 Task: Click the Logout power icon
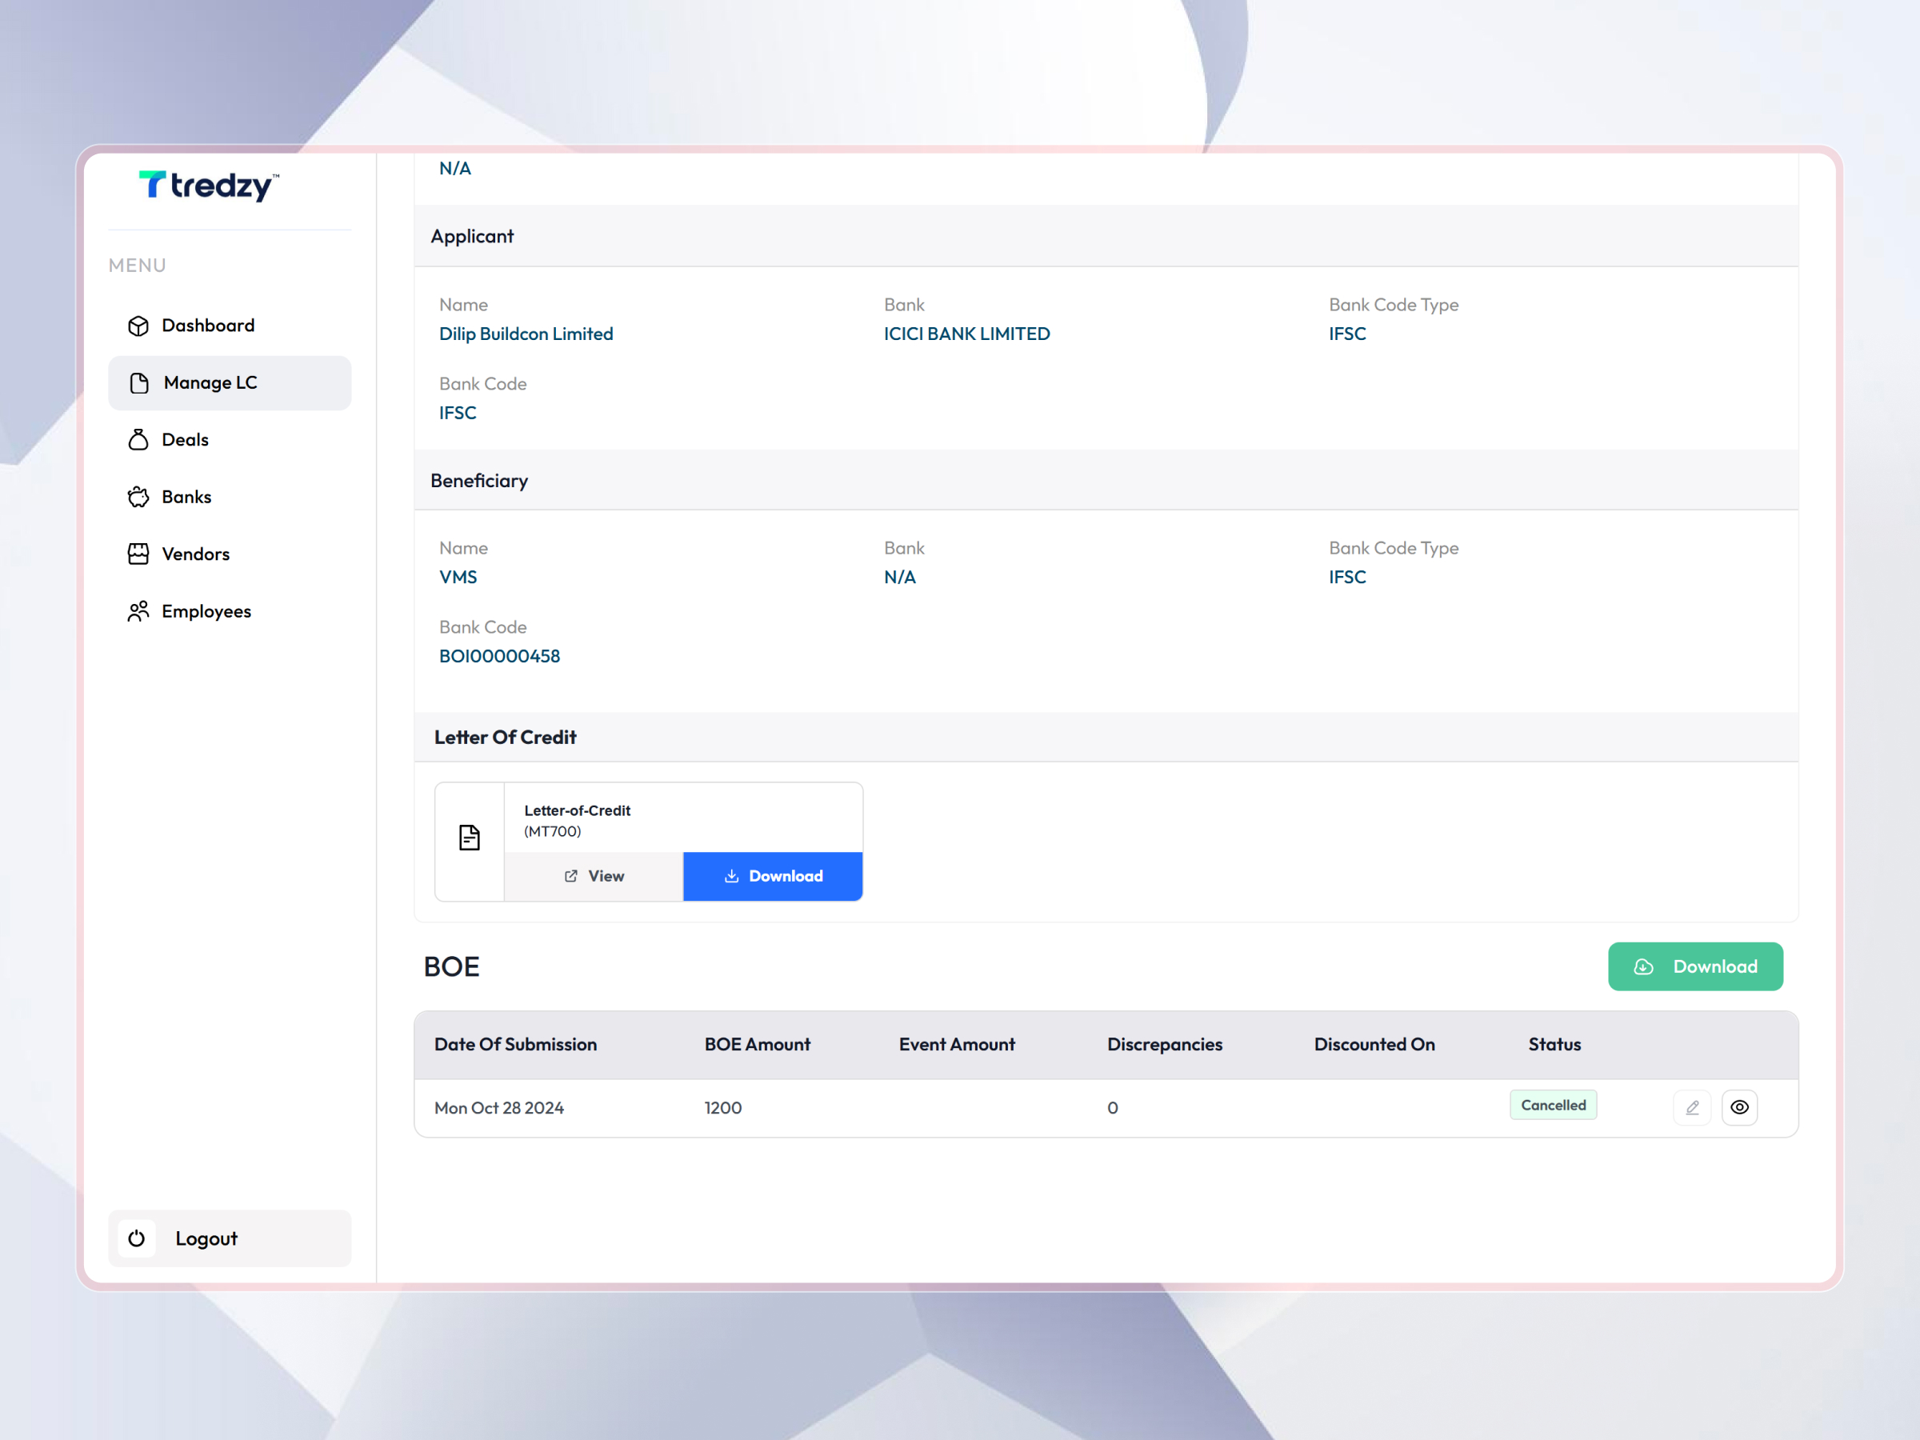136,1238
